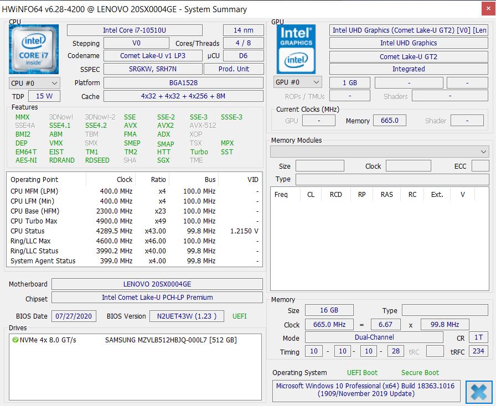Click the tRFC 234 field
This screenshot has width=496, height=406.
478,351
